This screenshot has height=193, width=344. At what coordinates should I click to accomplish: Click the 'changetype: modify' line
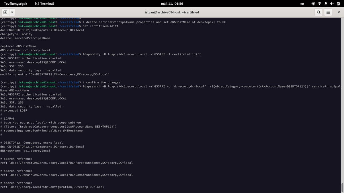tap(16, 34)
